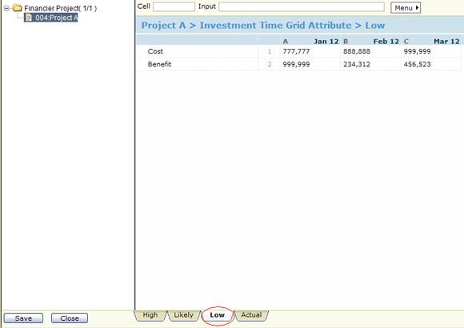
Task: Open the Actual tab
Action: [x=251, y=315]
